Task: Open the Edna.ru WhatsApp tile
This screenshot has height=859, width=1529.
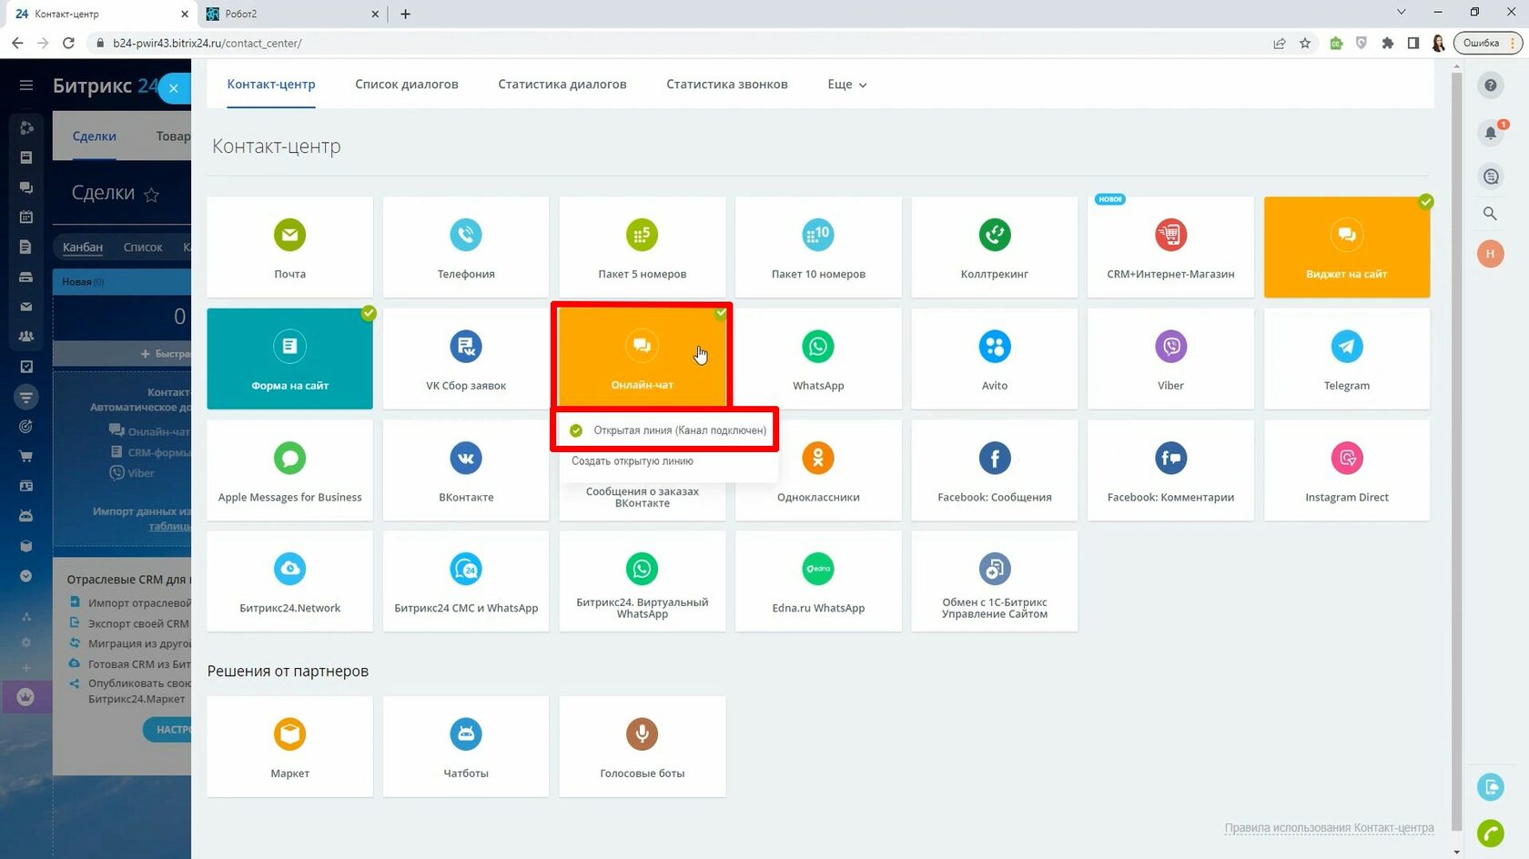Action: (x=818, y=581)
